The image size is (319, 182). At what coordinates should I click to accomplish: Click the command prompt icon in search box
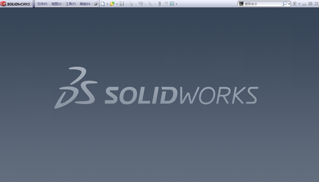pyautogui.click(x=241, y=4)
